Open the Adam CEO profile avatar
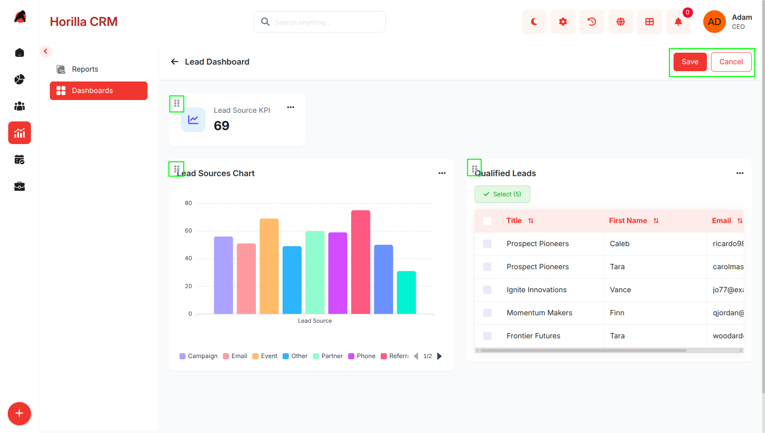 (x=714, y=22)
